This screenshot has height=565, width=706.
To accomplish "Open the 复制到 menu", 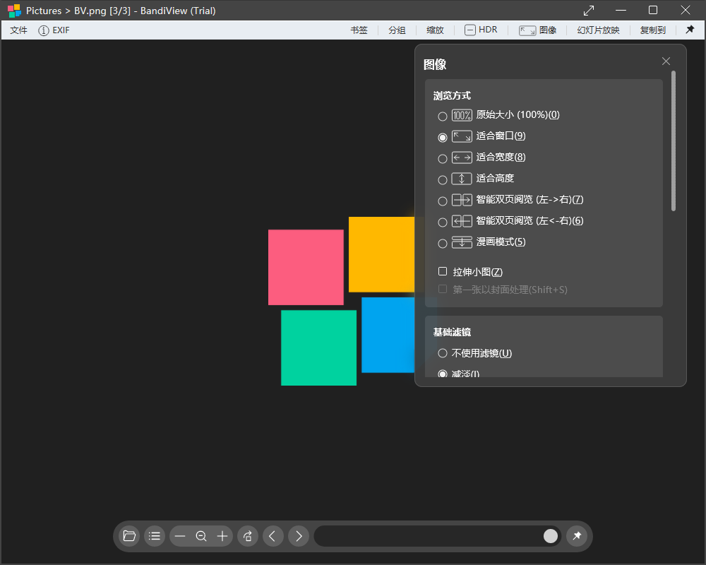I will click(x=653, y=30).
